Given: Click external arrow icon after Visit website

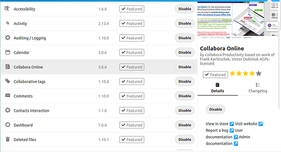Looking at the screenshot, I should (260, 124).
